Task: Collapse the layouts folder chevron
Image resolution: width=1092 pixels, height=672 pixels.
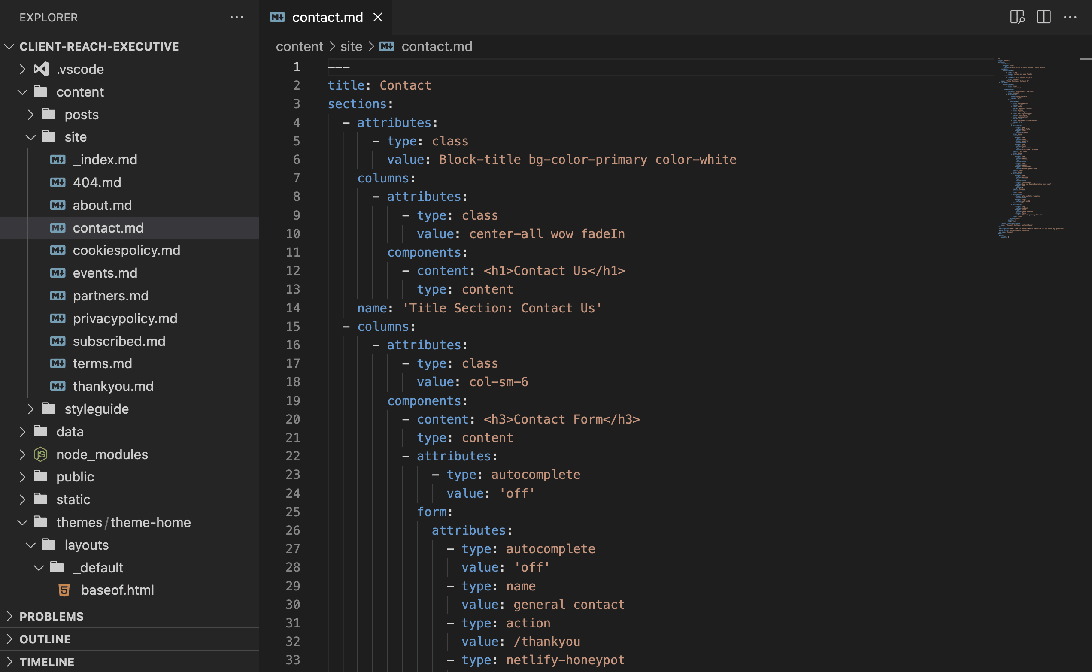Action: [30, 545]
